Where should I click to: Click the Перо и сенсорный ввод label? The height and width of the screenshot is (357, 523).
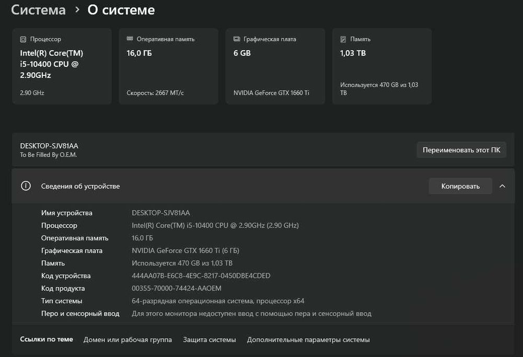coord(80,314)
